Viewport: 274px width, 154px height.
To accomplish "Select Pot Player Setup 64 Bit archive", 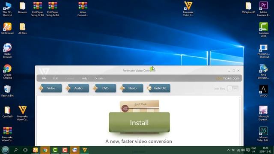I will click(52, 9).
